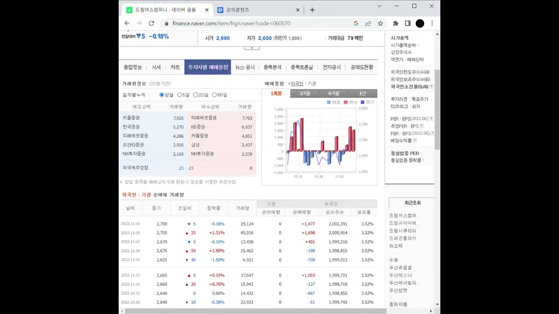Close the 강의콘텐츠 tab
Viewport: 559px width, 314px height.
(298, 10)
